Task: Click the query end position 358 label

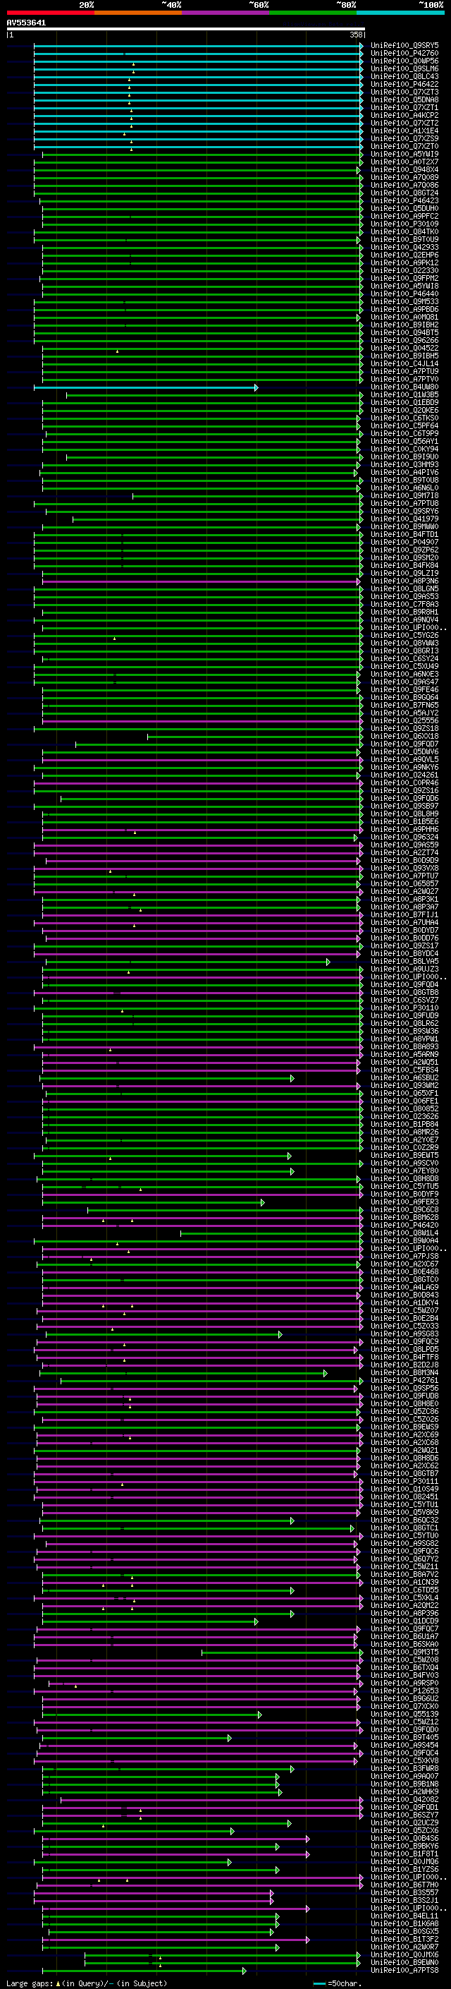Action: [356, 35]
